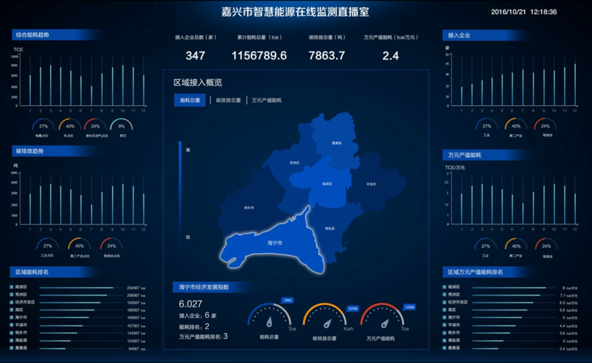Click the 24% 制造业 gauge in 接入企业 panel
592x363 pixels.
[x=545, y=127]
